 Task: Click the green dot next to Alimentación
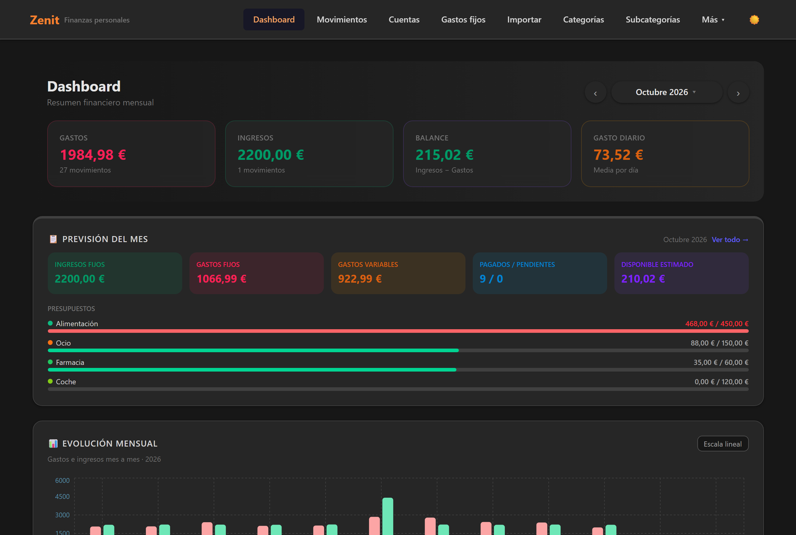coord(50,323)
